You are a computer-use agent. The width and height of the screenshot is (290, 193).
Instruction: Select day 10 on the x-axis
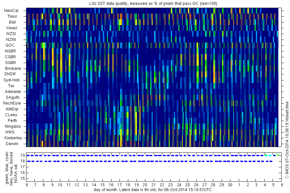[60, 185]
